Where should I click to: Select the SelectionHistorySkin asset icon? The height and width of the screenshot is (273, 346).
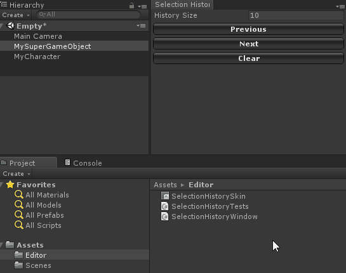(x=165, y=196)
